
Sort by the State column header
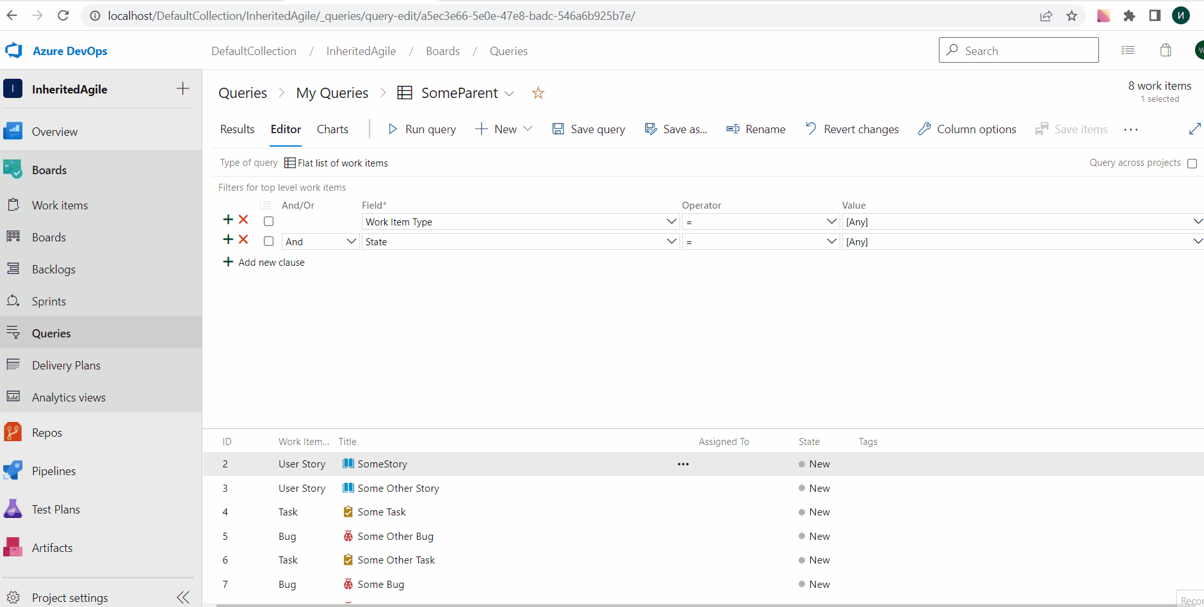[x=809, y=442]
